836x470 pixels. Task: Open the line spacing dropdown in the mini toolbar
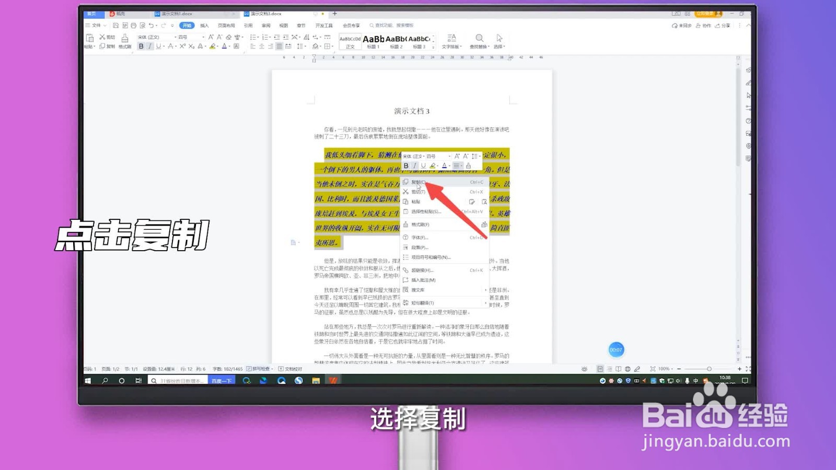coord(475,156)
